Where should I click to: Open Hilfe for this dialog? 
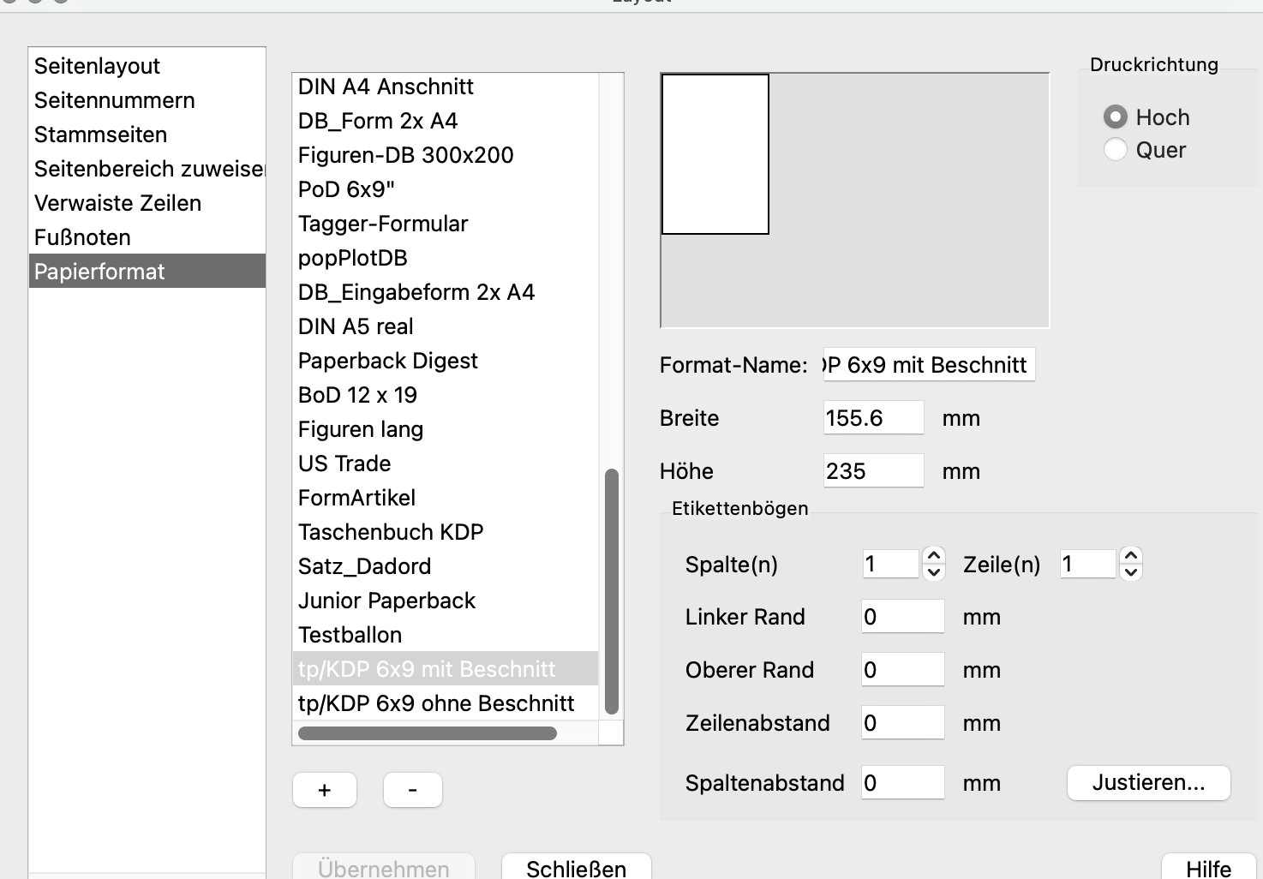coord(1208,868)
